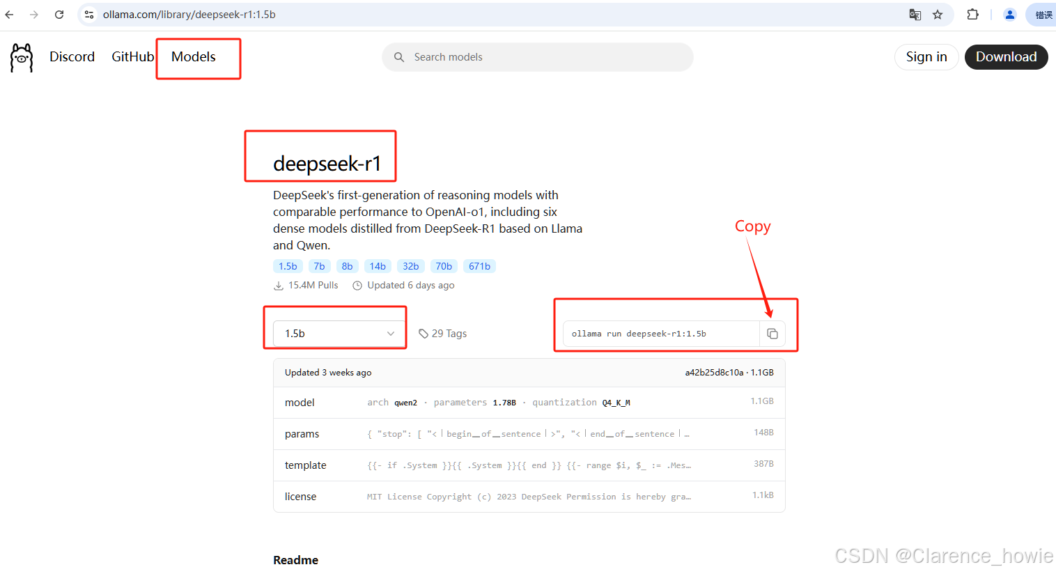Click the address bar URL
The width and height of the screenshot is (1056, 574).
pos(189,15)
